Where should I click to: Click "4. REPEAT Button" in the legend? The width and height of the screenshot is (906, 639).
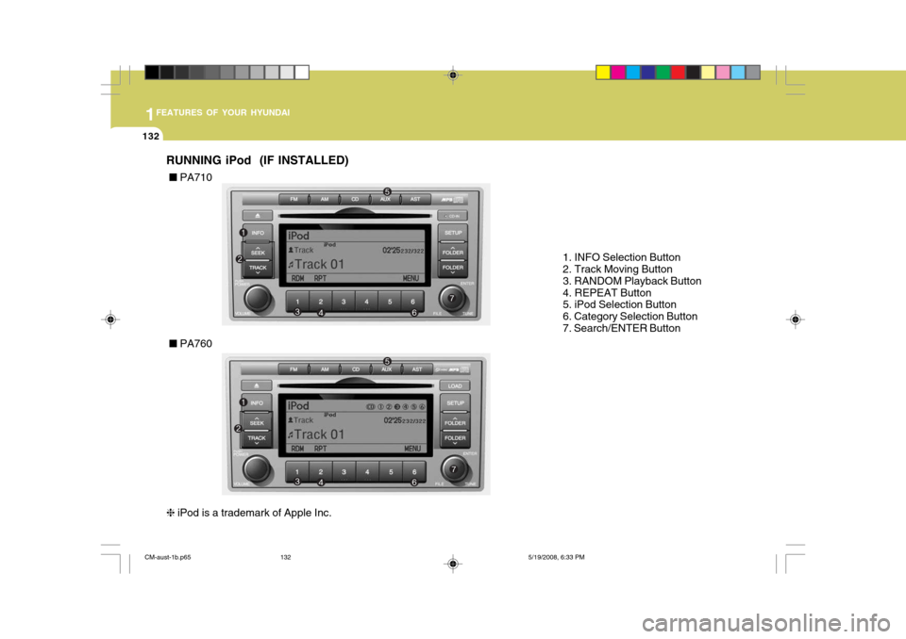[607, 293]
